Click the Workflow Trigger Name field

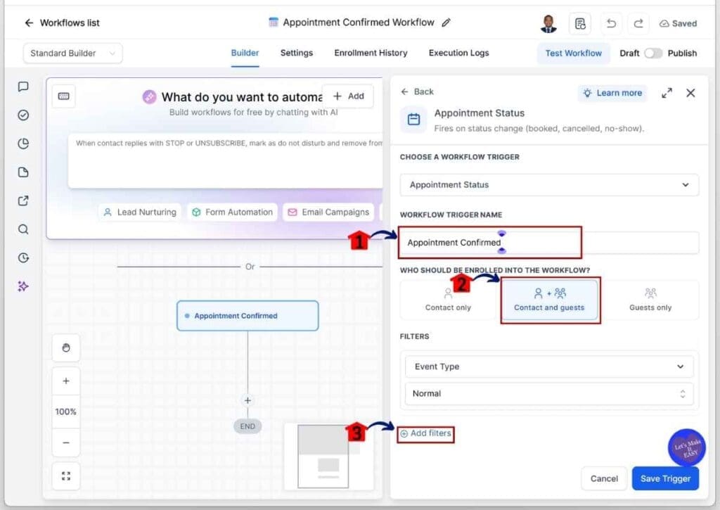[x=549, y=243]
